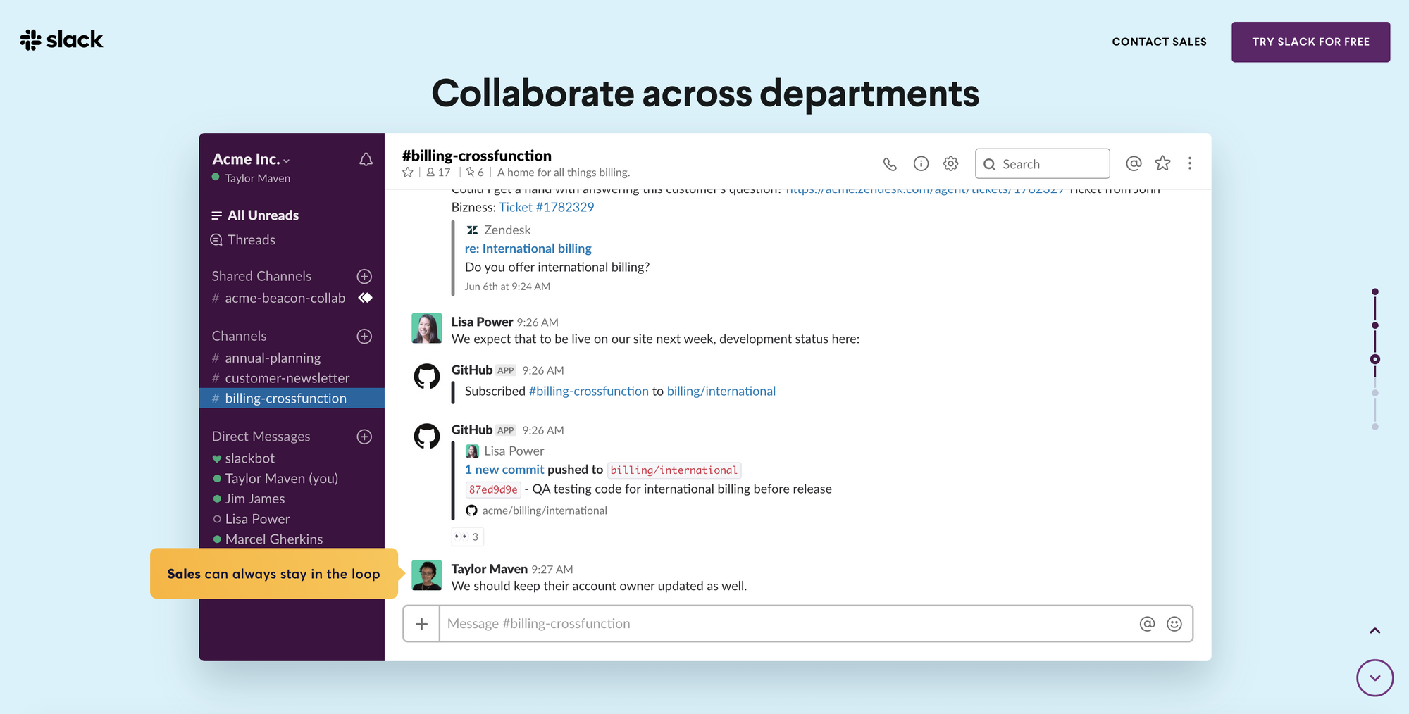Click the Shared Channels section header
This screenshot has height=714, width=1409.
261,276
